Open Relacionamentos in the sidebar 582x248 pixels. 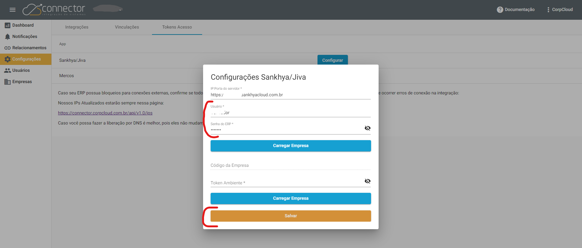tap(26, 48)
